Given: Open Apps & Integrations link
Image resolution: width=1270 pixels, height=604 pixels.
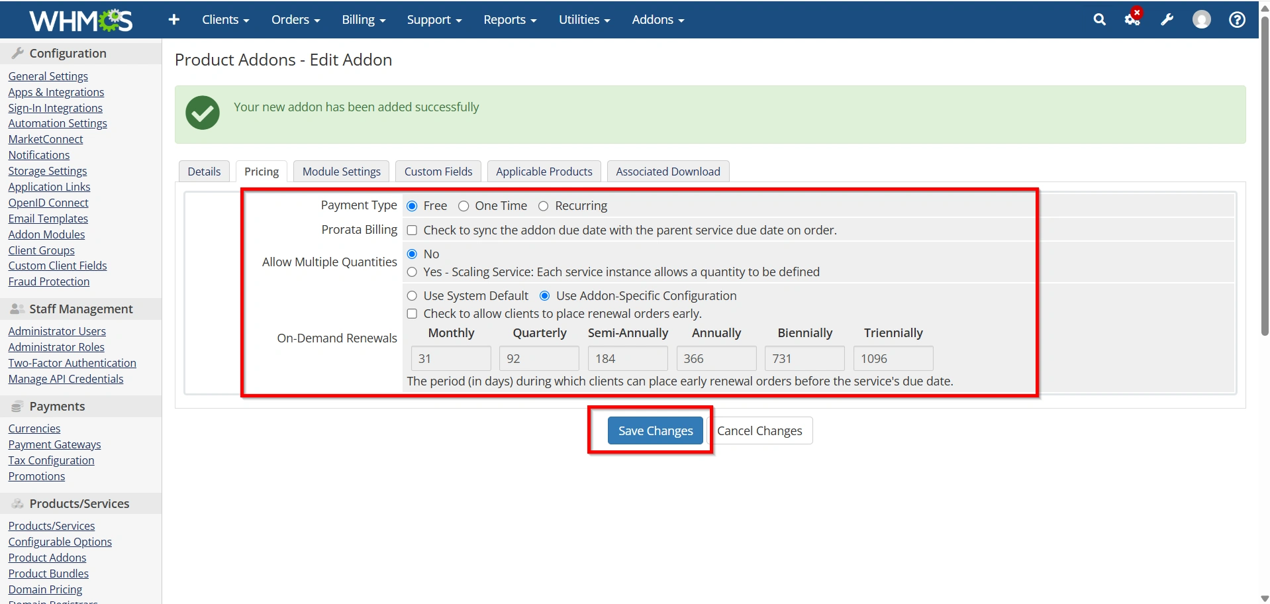Looking at the screenshot, I should pos(56,92).
